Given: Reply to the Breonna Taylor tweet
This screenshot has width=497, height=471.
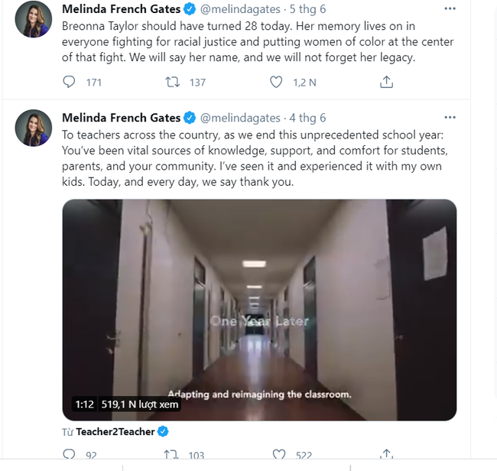Looking at the screenshot, I should (x=69, y=82).
